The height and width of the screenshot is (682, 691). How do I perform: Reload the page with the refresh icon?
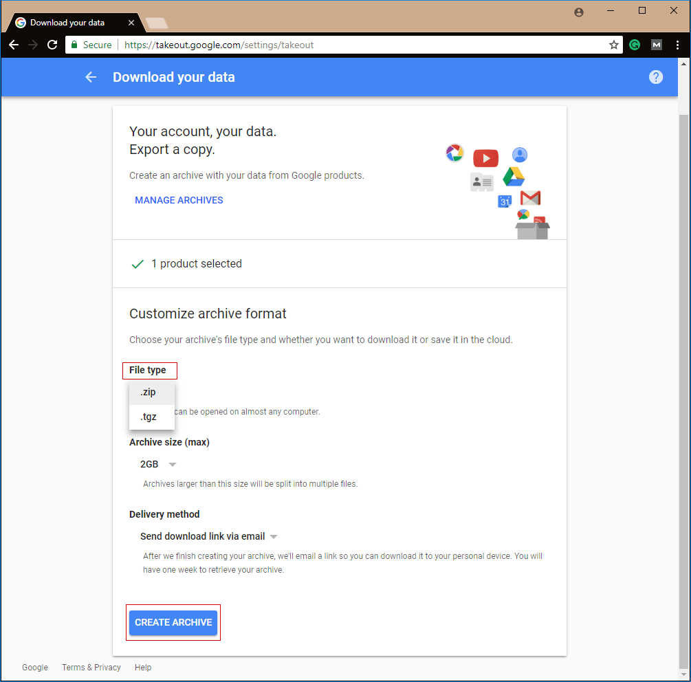click(52, 45)
